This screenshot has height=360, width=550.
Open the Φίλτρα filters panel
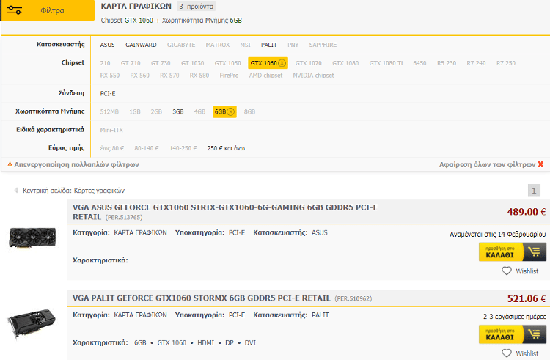(48, 10)
